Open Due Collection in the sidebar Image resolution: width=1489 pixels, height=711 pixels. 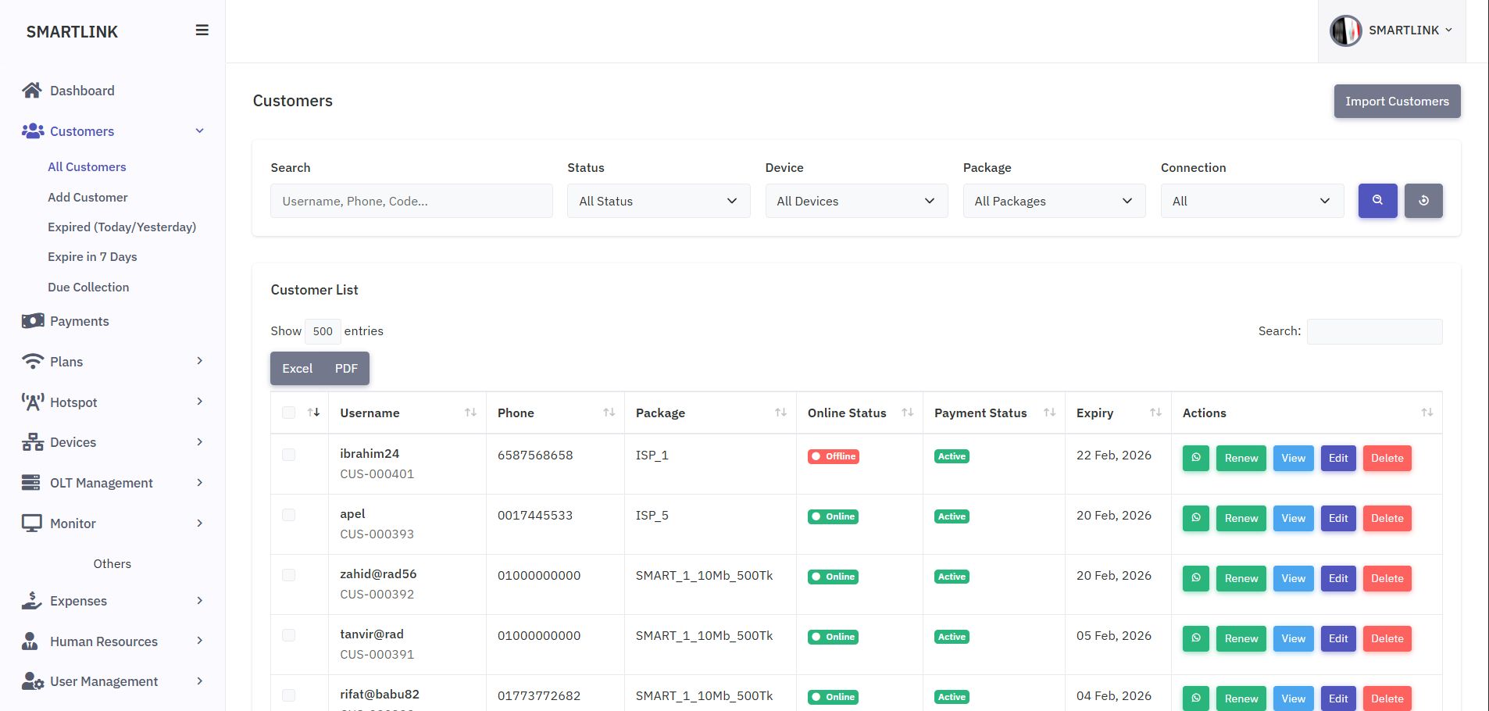[x=88, y=288]
